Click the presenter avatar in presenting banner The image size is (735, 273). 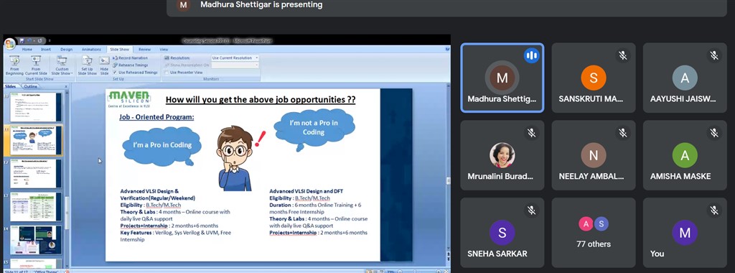point(184,5)
